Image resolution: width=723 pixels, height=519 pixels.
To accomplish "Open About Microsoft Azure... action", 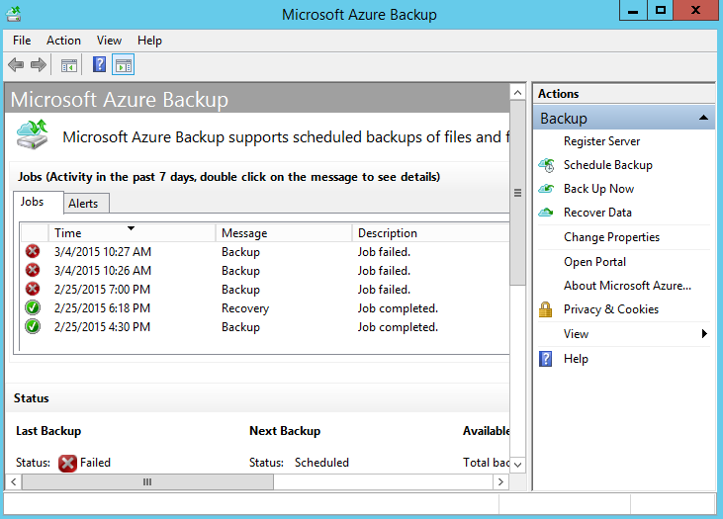I will coord(627,286).
